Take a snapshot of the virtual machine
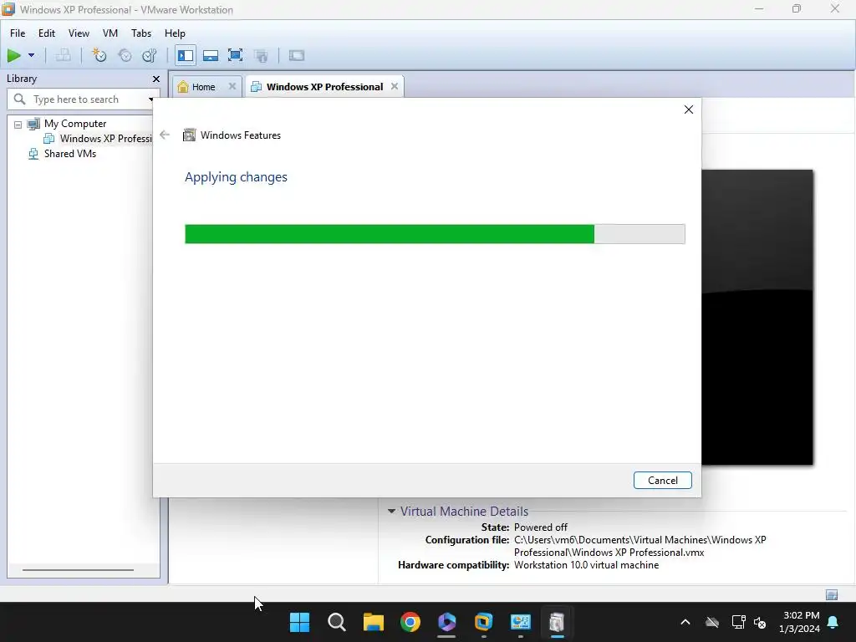 click(99, 55)
